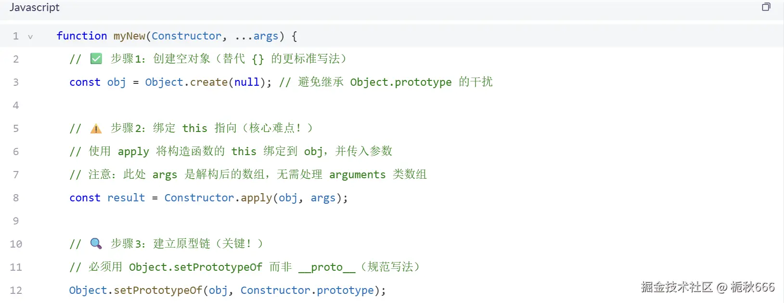Click the ...args rest parameter on line 1
This screenshot has height=303, width=784.
click(257, 36)
